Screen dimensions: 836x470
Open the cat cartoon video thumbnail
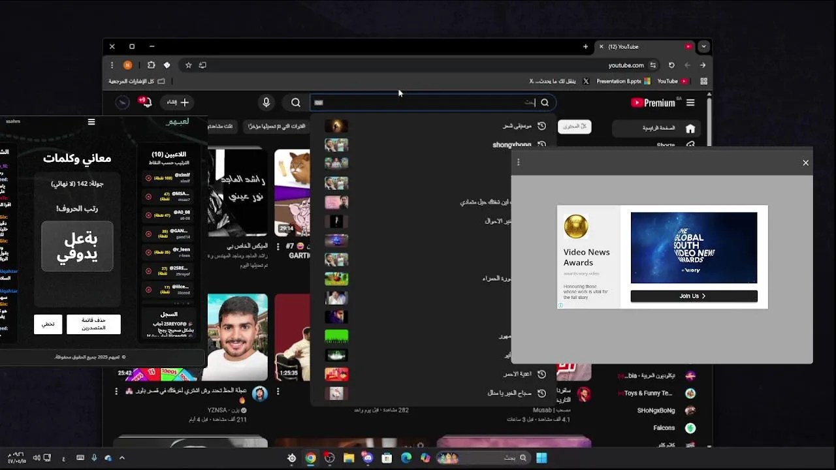(292, 193)
